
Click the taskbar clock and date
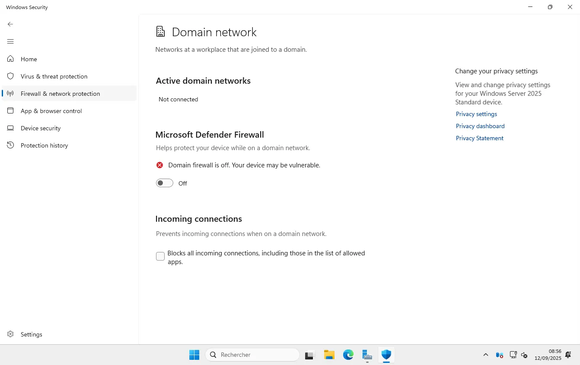548,355
